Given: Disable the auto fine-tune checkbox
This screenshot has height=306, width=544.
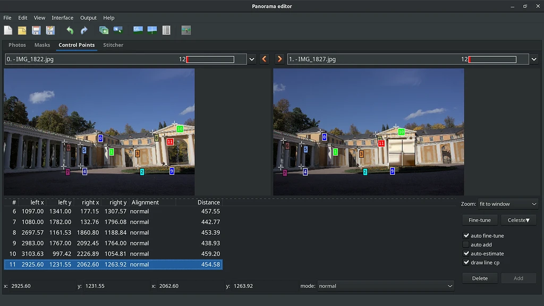Looking at the screenshot, I should [466, 236].
